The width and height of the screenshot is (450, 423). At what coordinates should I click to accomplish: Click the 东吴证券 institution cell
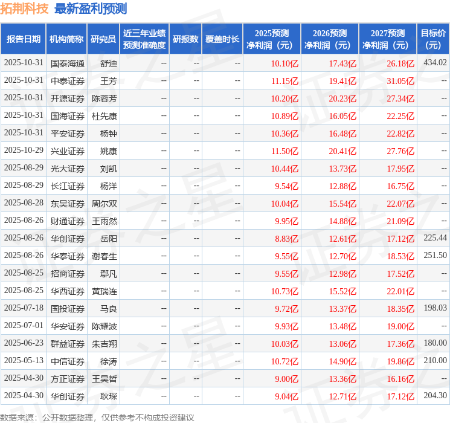(68, 204)
